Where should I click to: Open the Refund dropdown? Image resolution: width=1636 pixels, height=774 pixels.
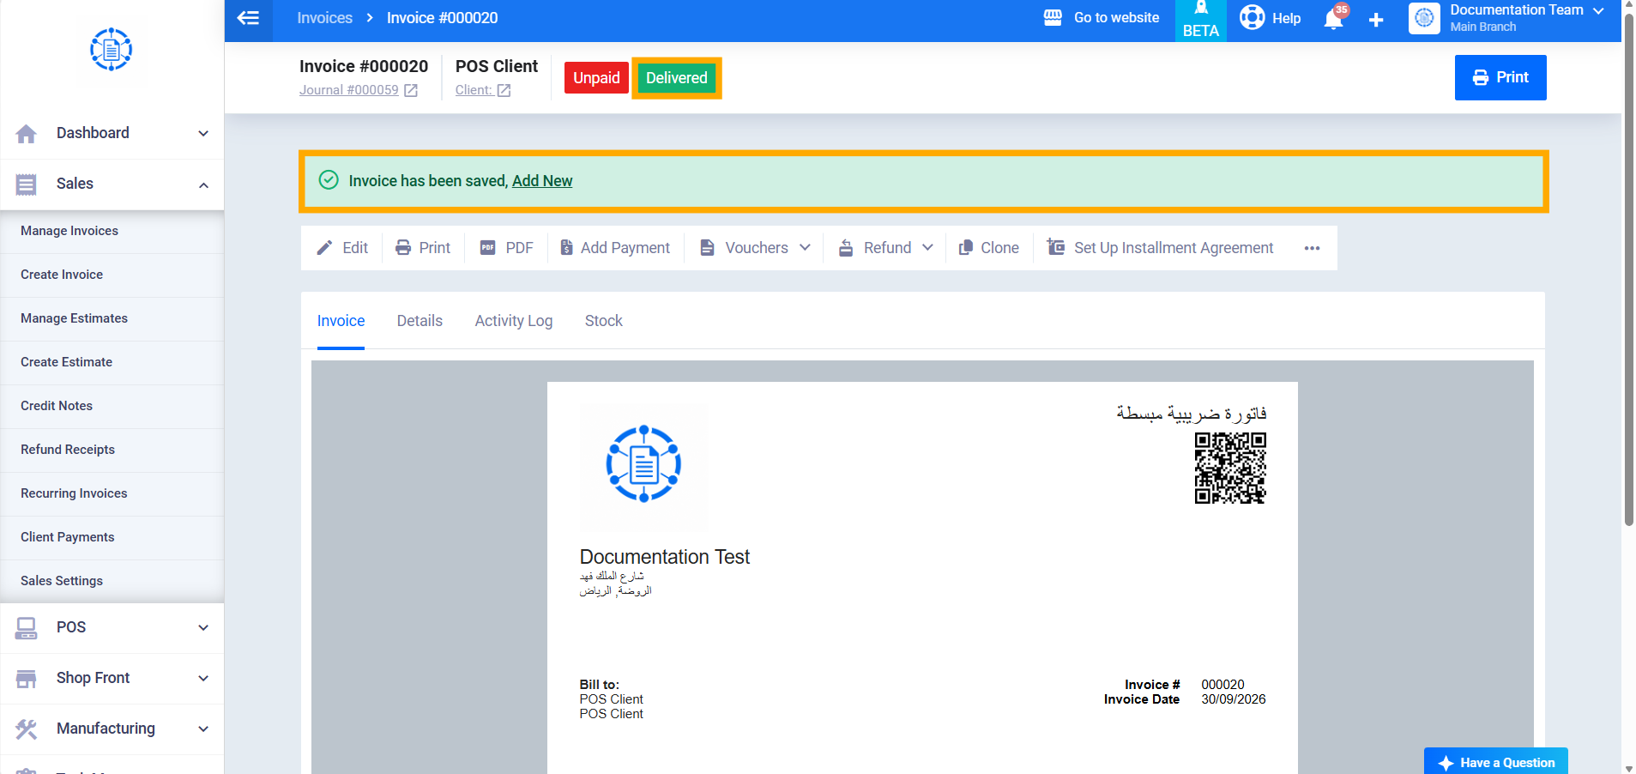click(x=885, y=248)
